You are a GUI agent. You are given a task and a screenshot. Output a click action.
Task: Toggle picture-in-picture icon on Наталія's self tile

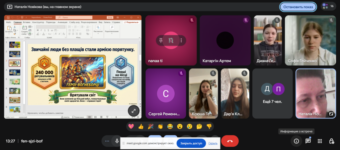click(x=331, y=114)
